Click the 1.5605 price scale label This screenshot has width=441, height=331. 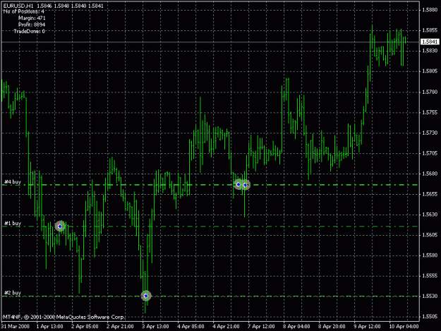tap(430, 235)
